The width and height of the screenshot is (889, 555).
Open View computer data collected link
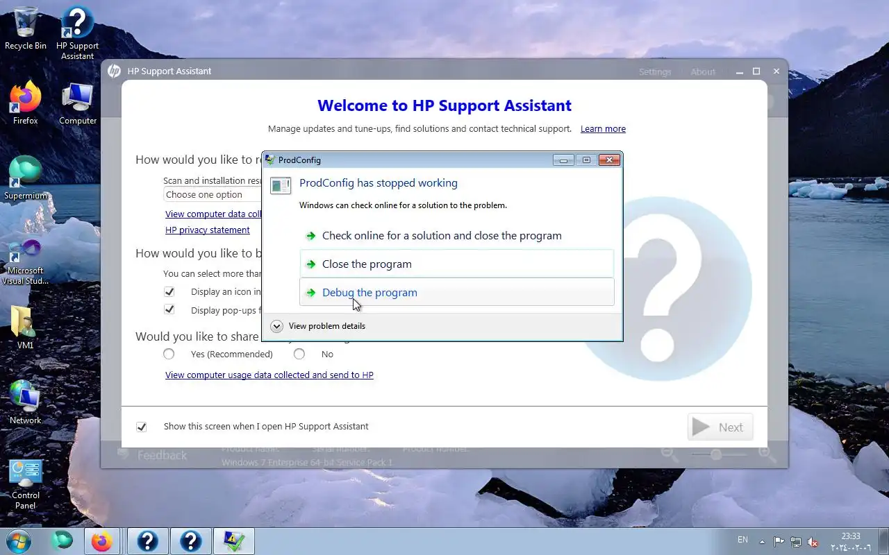click(213, 214)
